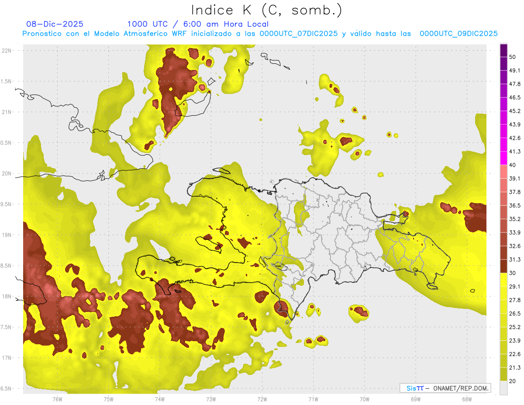The width and height of the screenshot is (524, 405).
Task: Click legend value "46.5"
Action: click(x=515, y=97)
